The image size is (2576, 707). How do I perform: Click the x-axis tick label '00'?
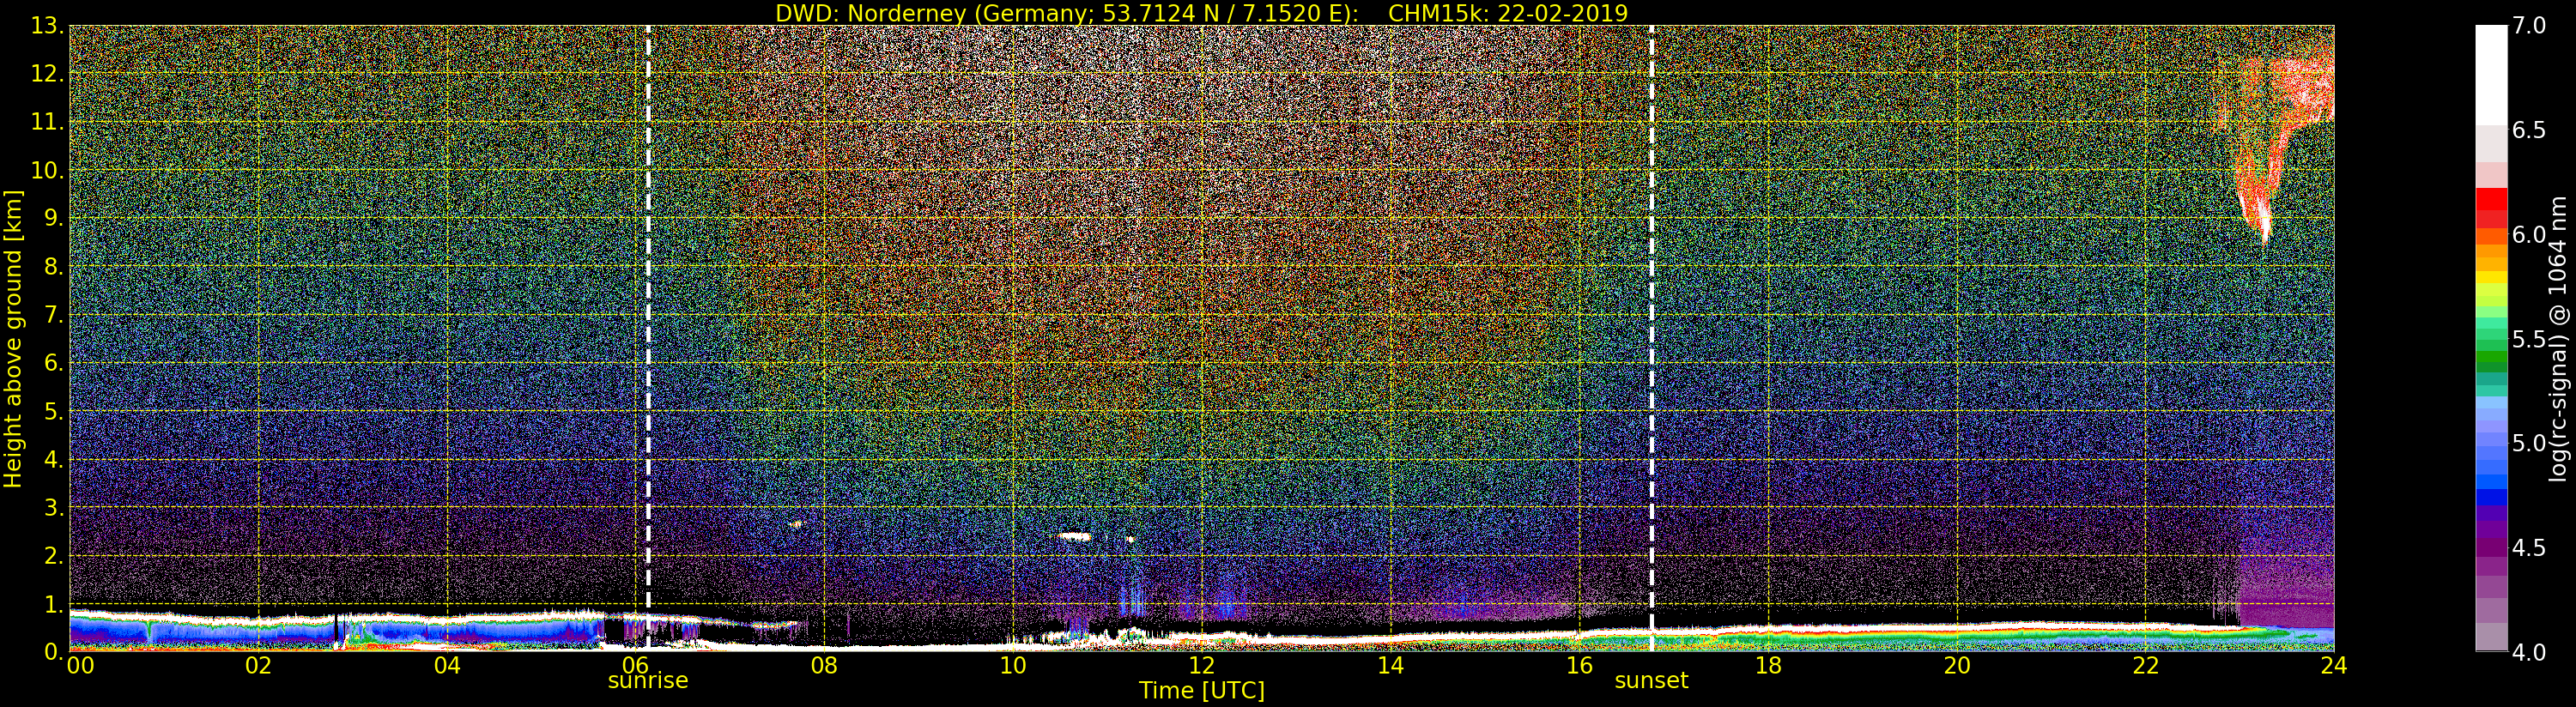pyautogui.click(x=80, y=665)
